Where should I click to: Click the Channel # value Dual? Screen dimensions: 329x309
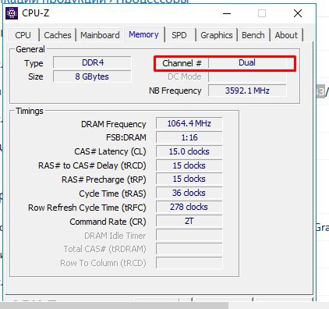coord(247,63)
